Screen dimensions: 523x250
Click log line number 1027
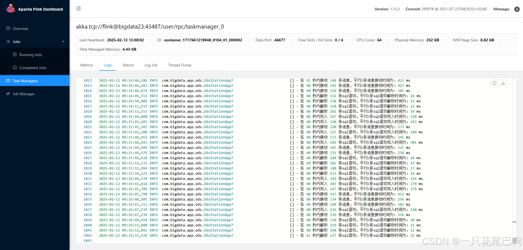point(87,158)
